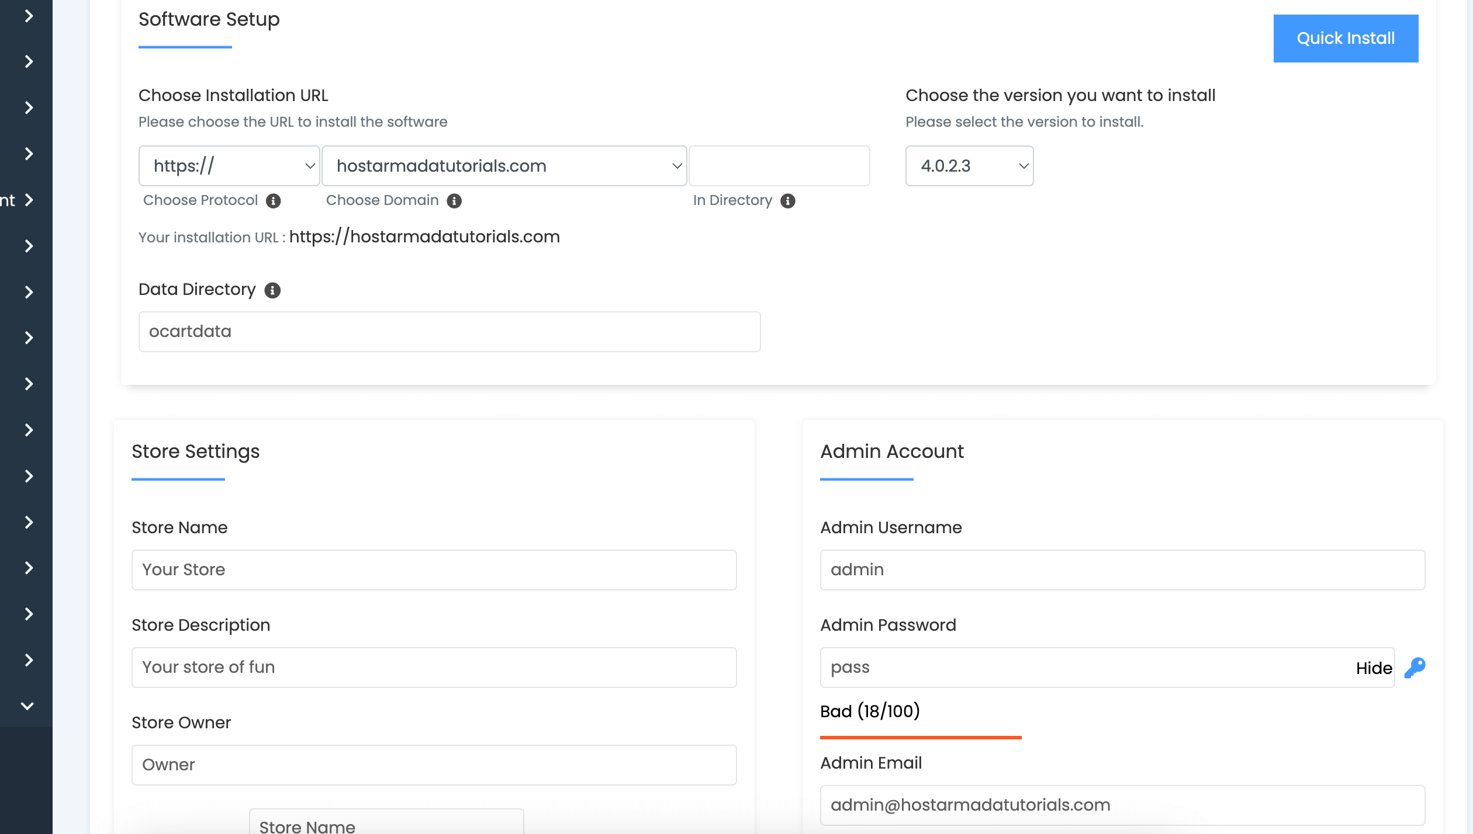Expand the sidebar chevron next to 'nt'

point(29,200)
